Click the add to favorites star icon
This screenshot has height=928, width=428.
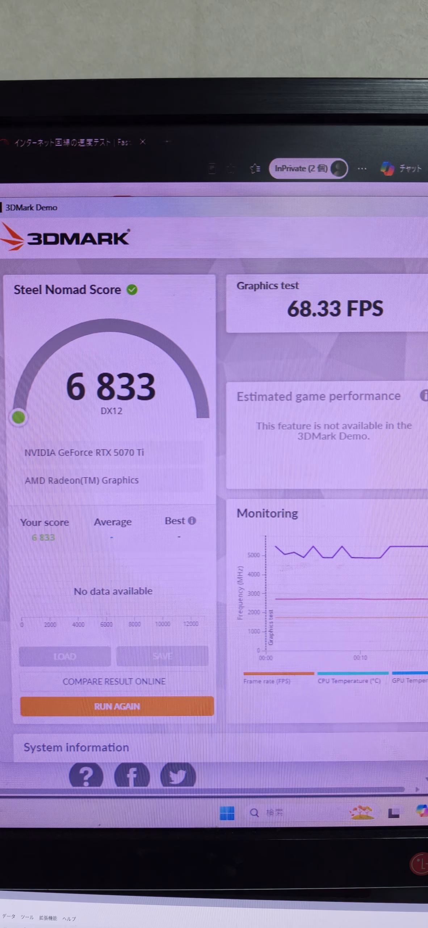click(x=231, y=169)
